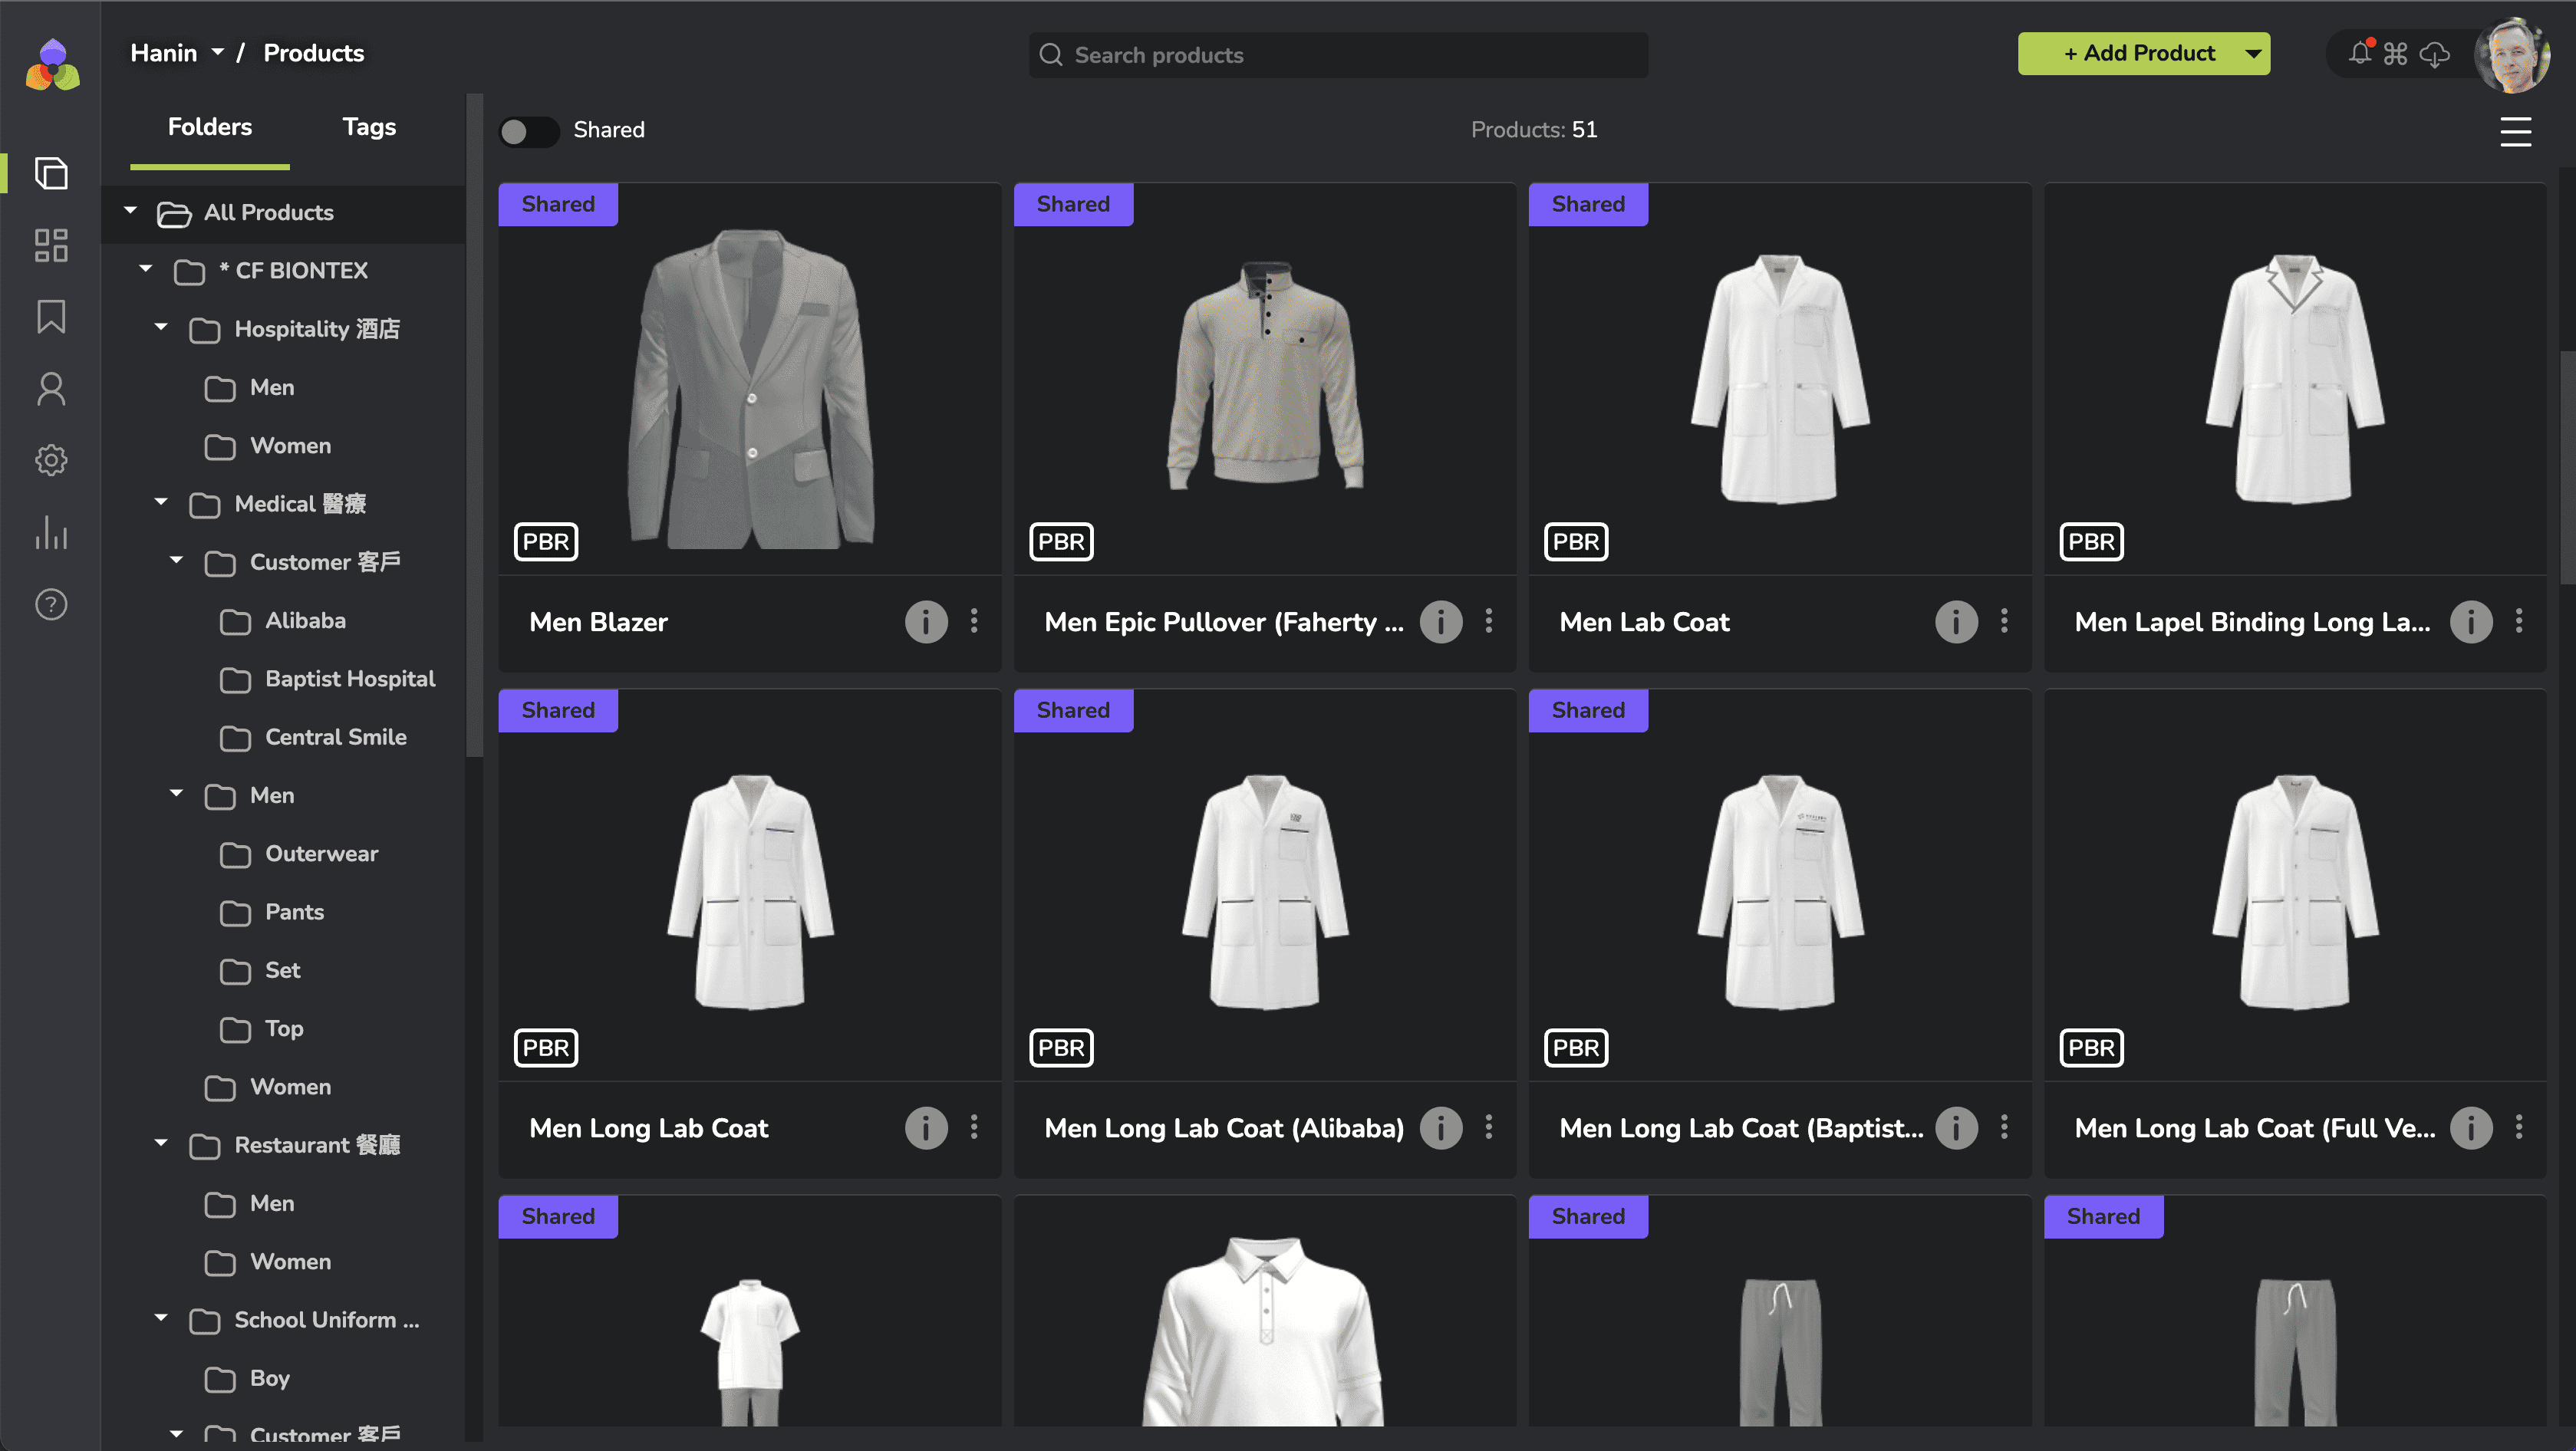The width and height of the screenshot is (2576, 1451).
Task: Collapse the Hospitality 酒店 folder tree
Action: click(x=161, y=327)
